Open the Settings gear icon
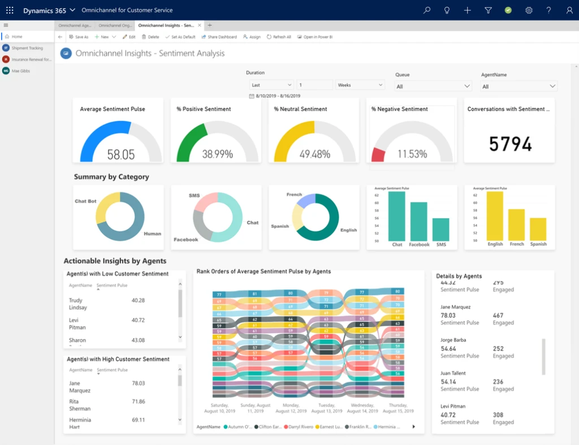Image resolution: width=579 pixels, height=445 pixels. (x=528, y=10)
